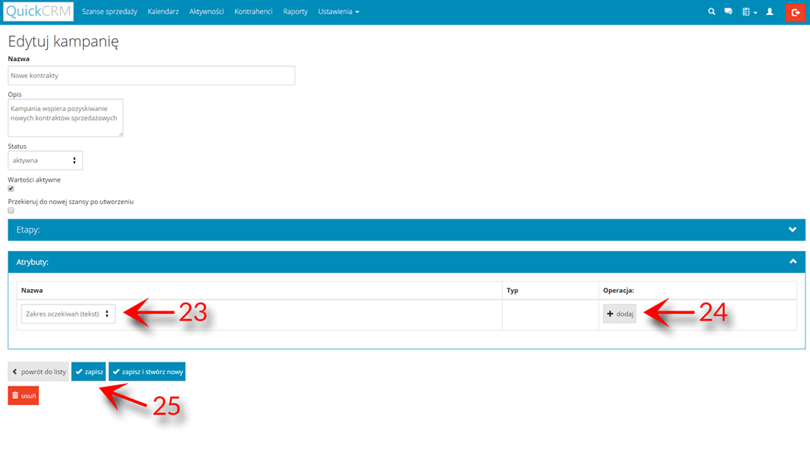Viewport: 810px width, 463px height.
Task: Open the chat messages icon
Action: tap(728, 12)
